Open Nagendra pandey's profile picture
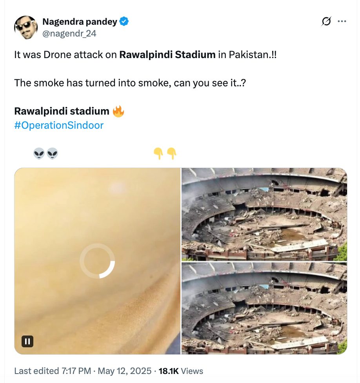Image resolution: width=360 pixels, height=383 pixels. [x=26, y=27]
